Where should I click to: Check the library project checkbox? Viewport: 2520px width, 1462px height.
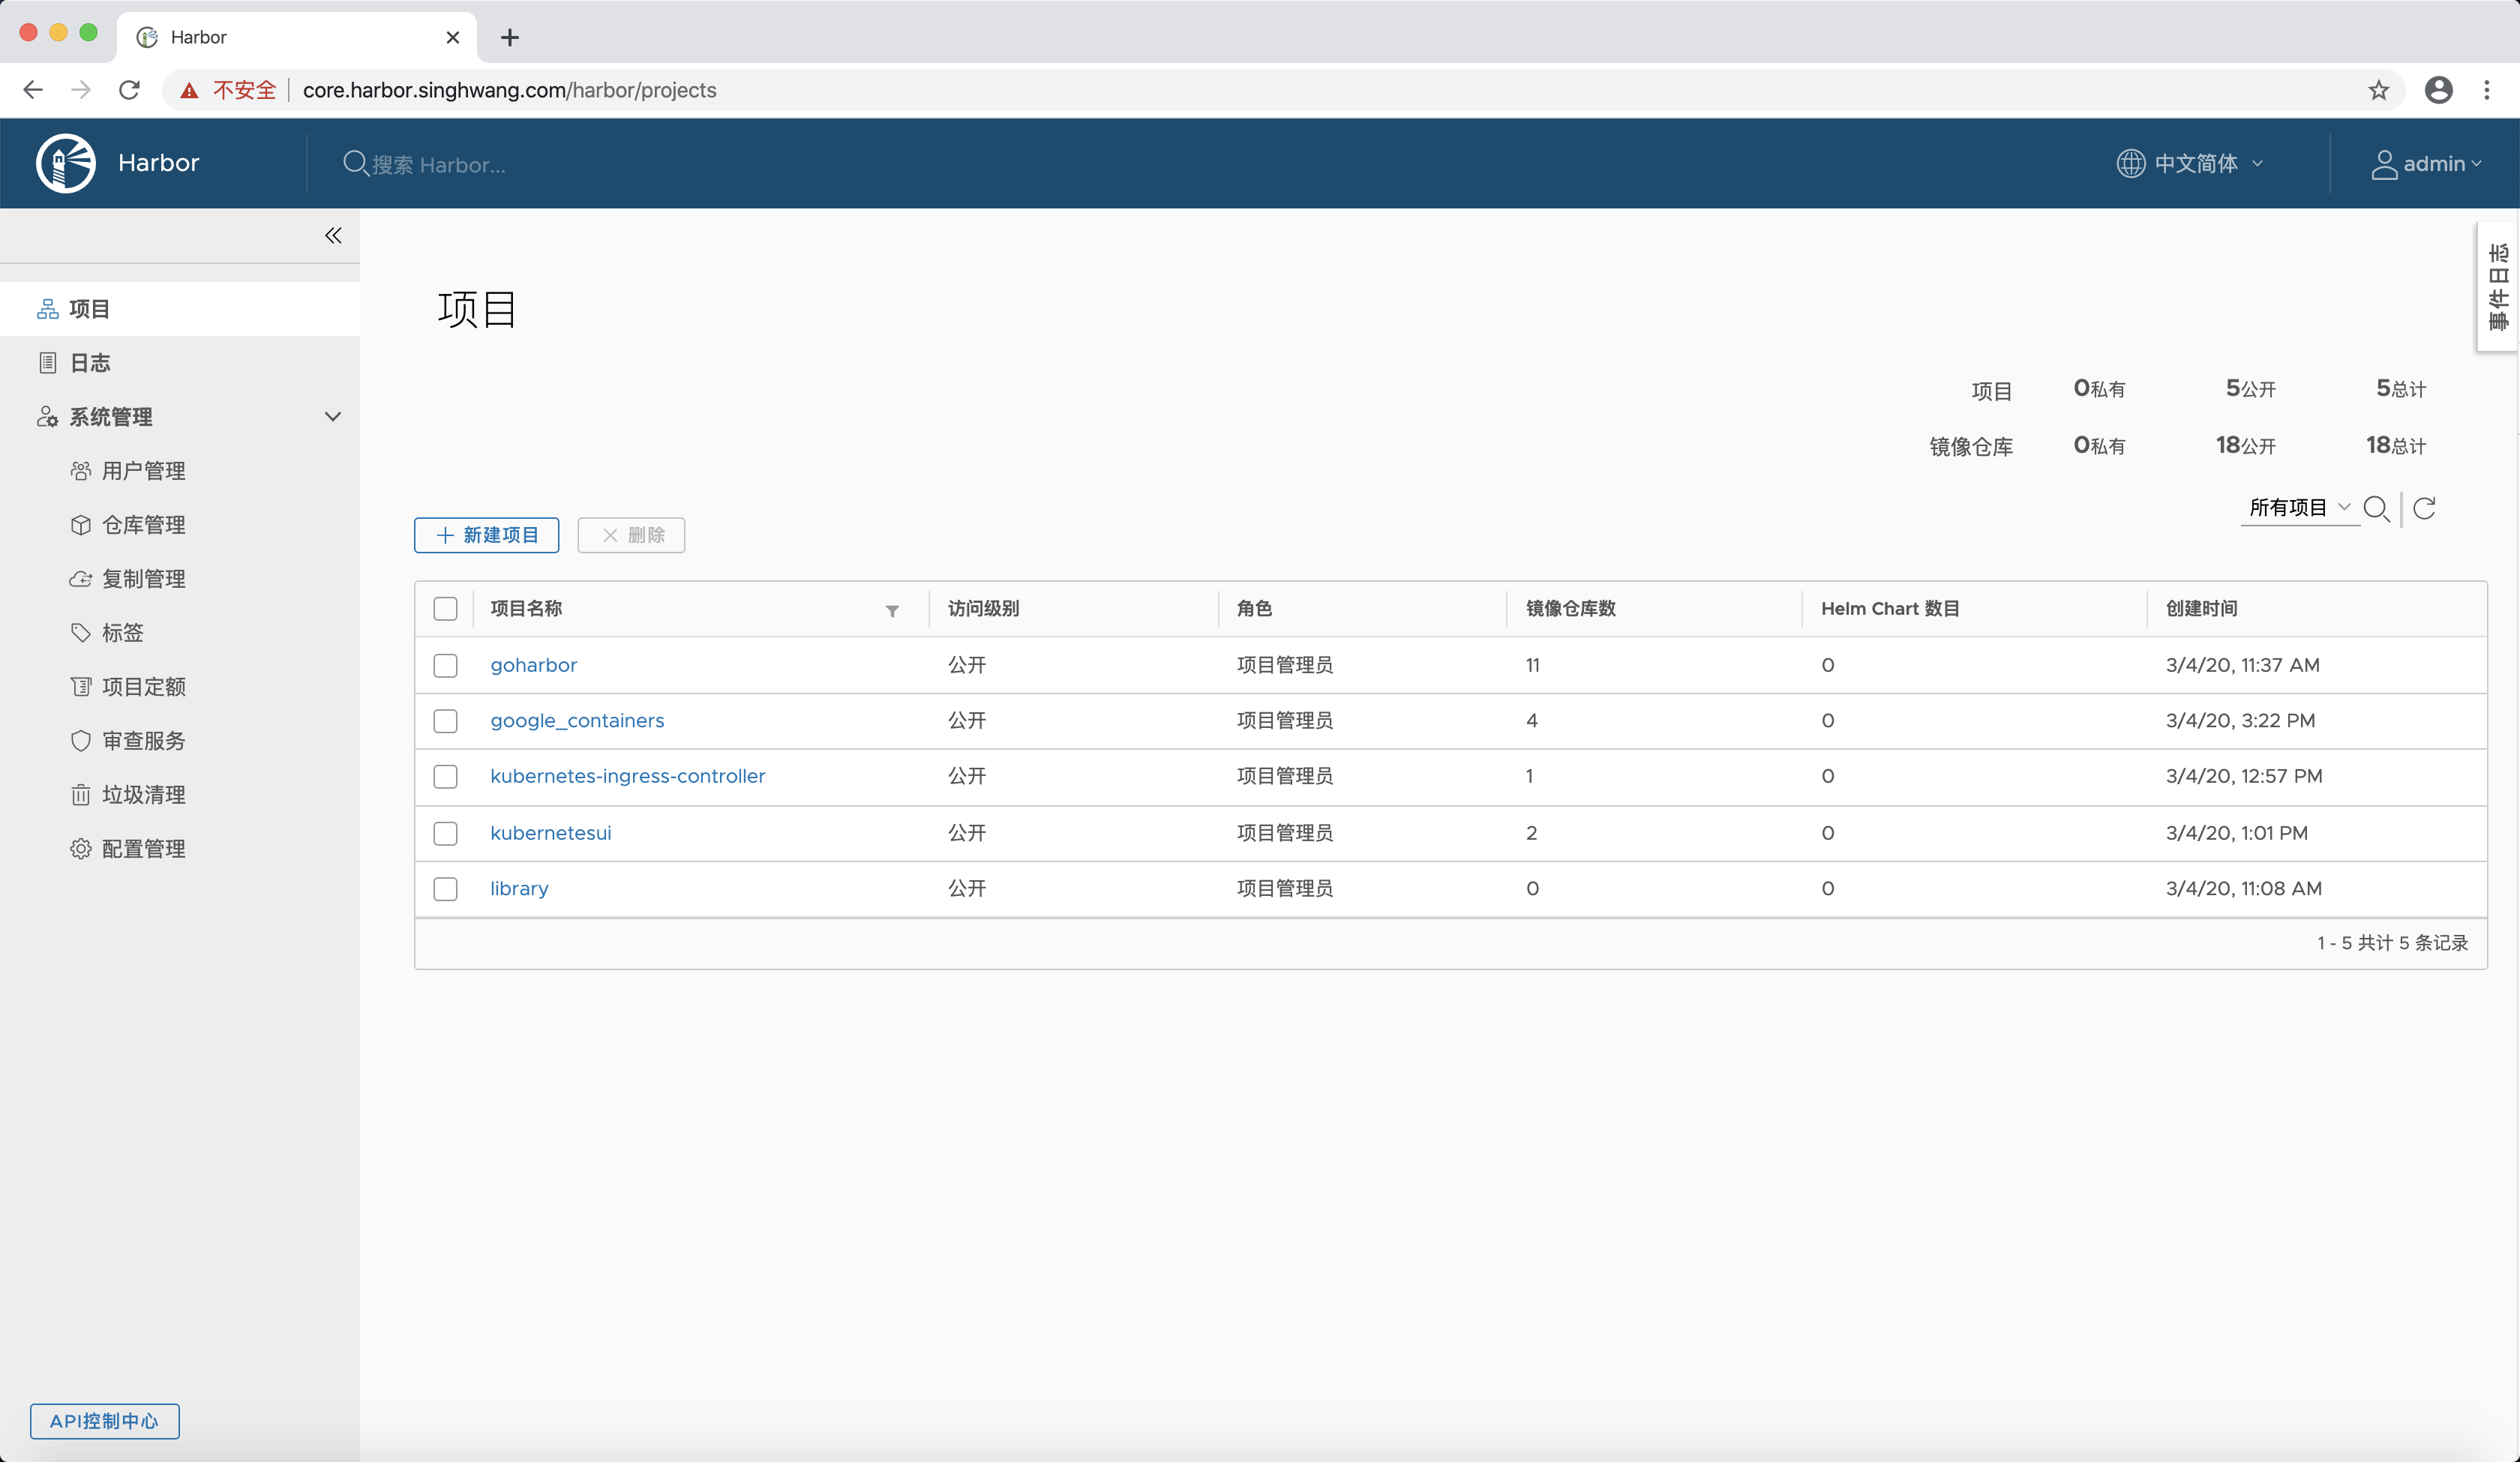[445, 889]
